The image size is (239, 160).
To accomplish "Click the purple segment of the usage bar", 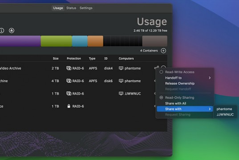I will click(20, 41).
